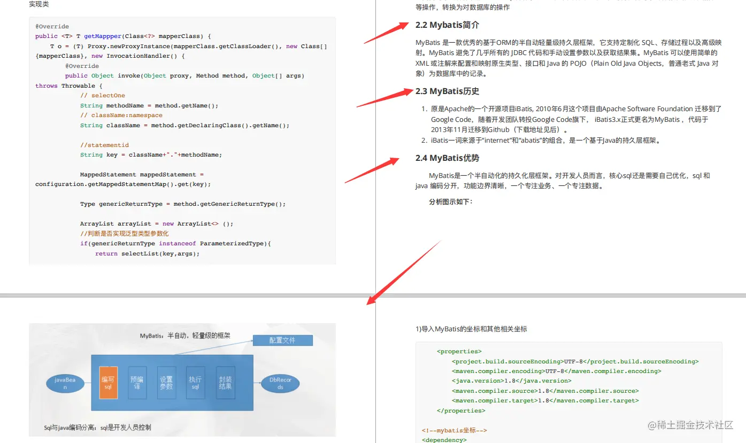Select the orange "编写sql" box
Image resolution: width=746 pixels, height=443 pixels.
pyautogui.click(x=109, y=383)
